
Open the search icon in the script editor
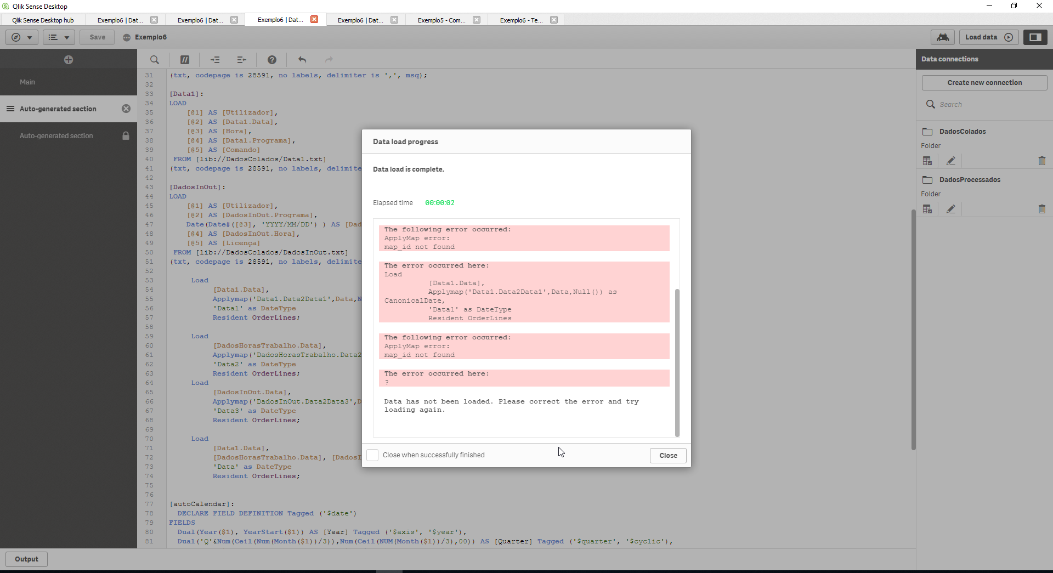coord(155,60)
